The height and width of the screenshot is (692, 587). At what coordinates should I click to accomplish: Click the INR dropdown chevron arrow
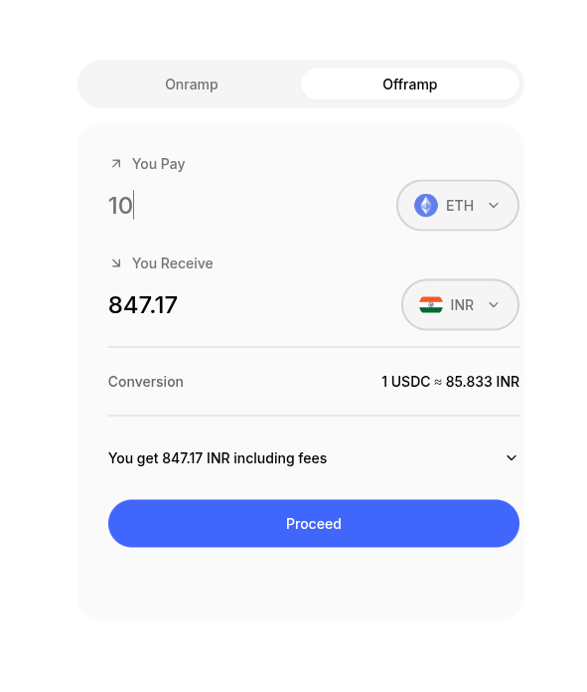494,304
